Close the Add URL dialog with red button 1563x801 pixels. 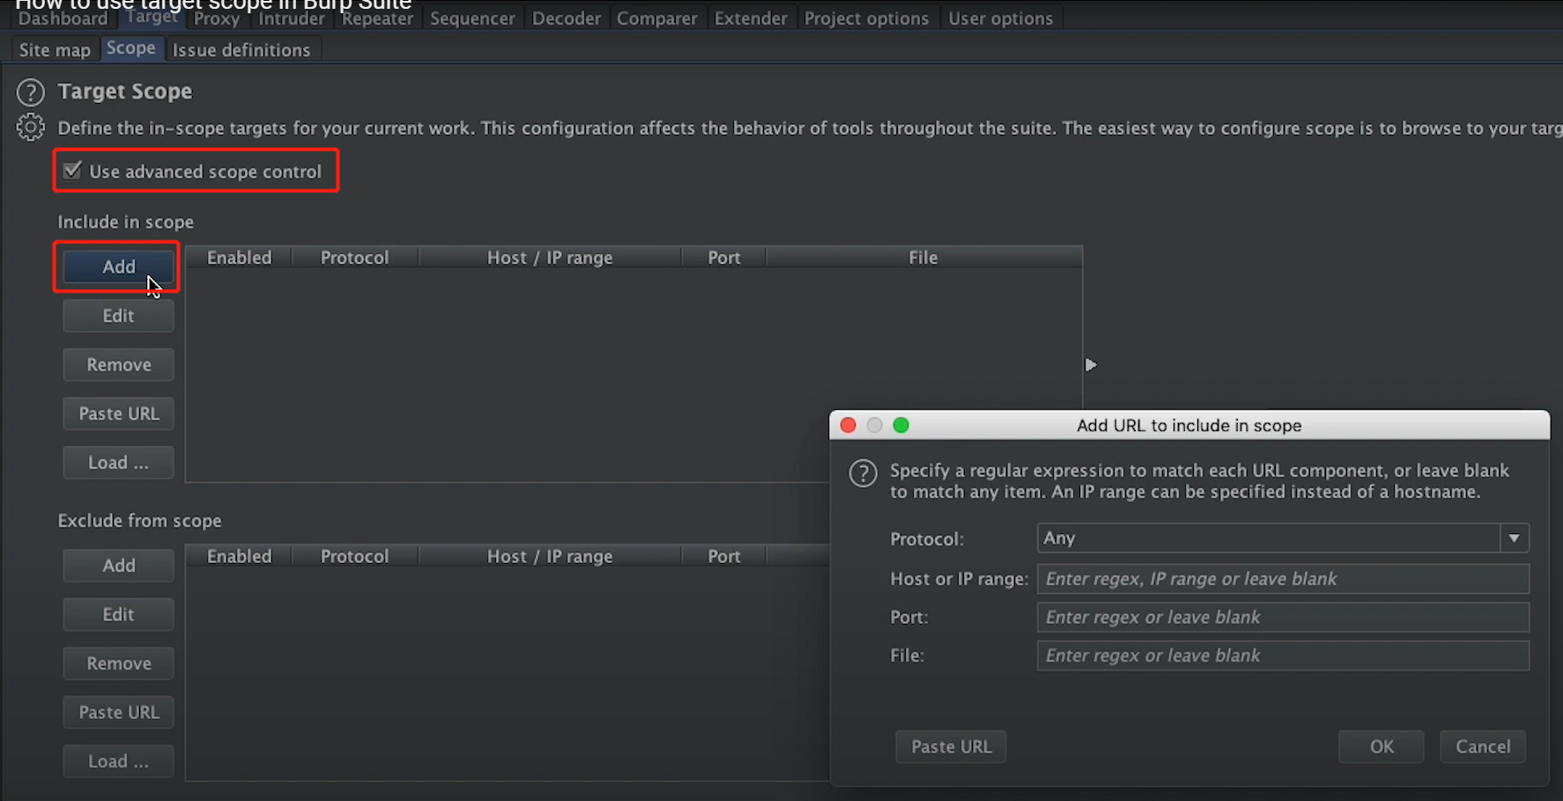[x=848, y=426]
